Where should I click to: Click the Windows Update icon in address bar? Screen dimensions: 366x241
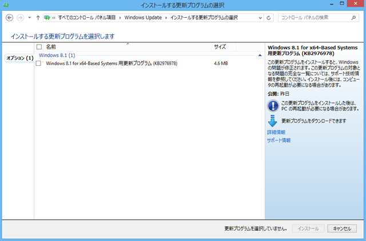[47, 18]
